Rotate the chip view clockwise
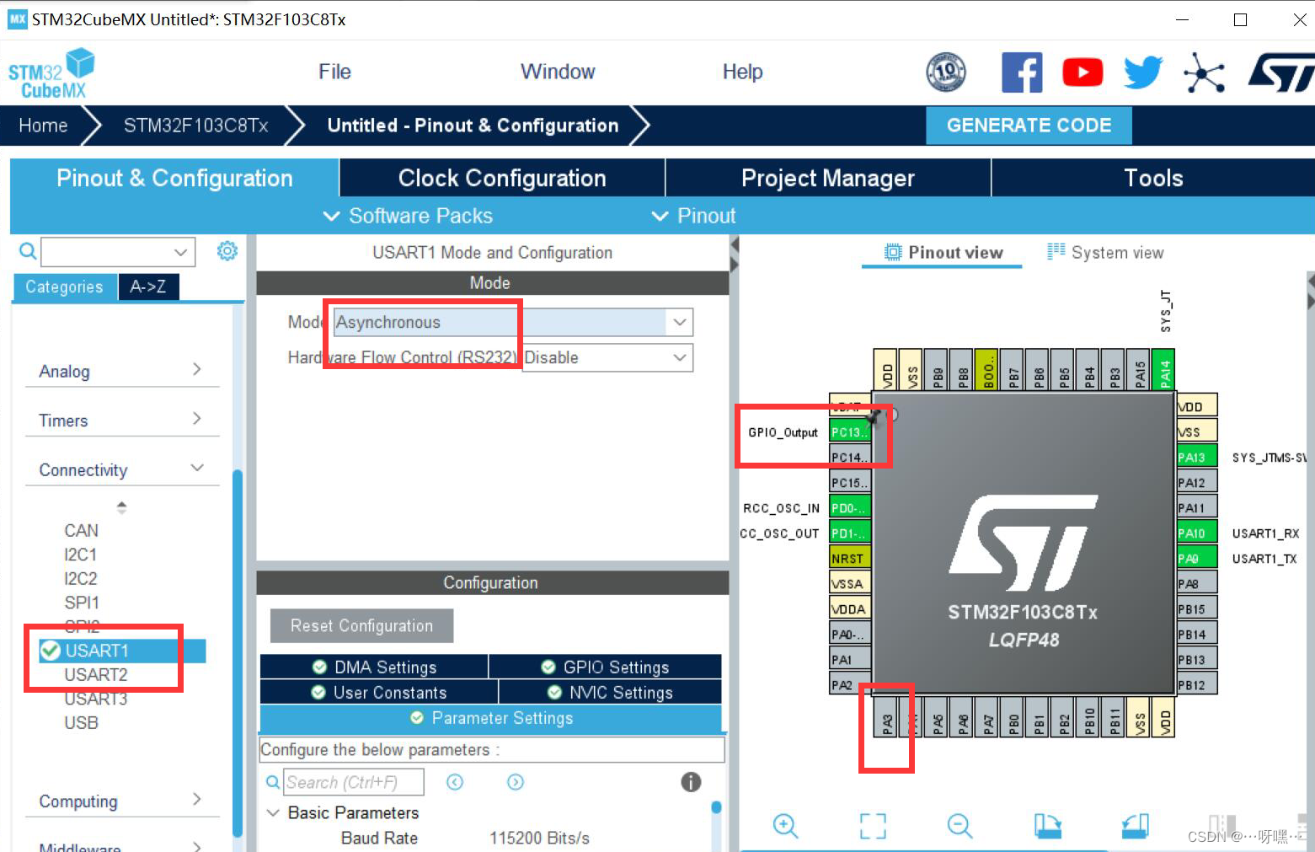Viewport: 1315px width, 852px height. [1048, 825]
